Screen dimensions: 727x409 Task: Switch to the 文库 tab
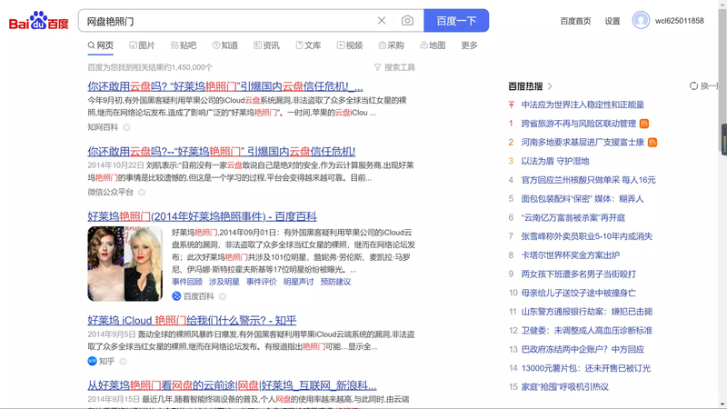pos(308,45)
